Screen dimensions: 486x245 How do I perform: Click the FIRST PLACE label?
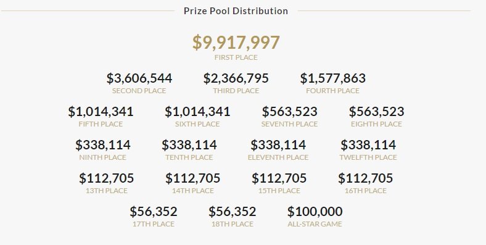click(236, 57)
